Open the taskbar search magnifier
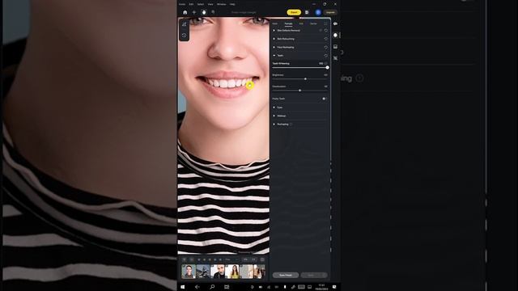This screenshot has width=518, height=291. pos(212,287)
